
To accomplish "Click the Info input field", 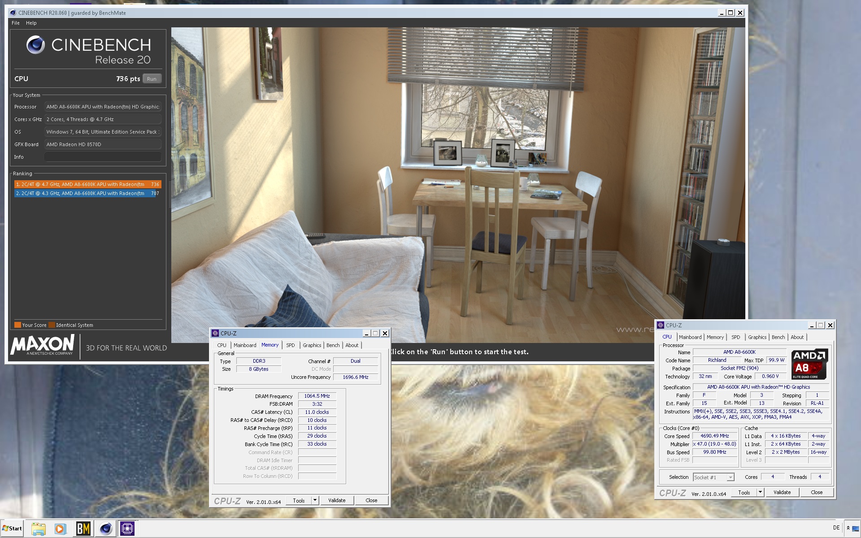I will pyautogui.click(x=103, y=157).
